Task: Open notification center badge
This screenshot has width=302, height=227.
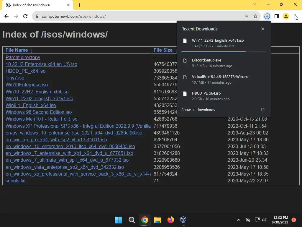Action: tap(294, 220)
